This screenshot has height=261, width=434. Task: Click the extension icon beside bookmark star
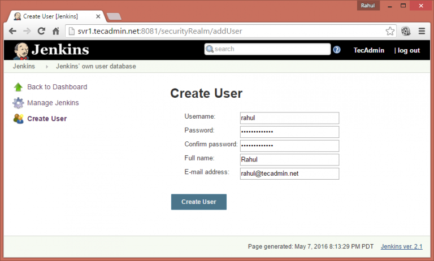406,31
